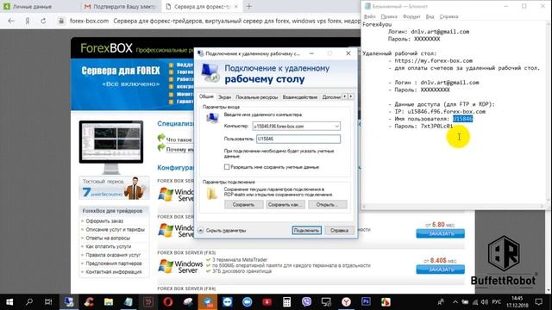Reload the forex-box.com page
The height and width of the screenshot is (310, 552).
(x=43, y=21)
